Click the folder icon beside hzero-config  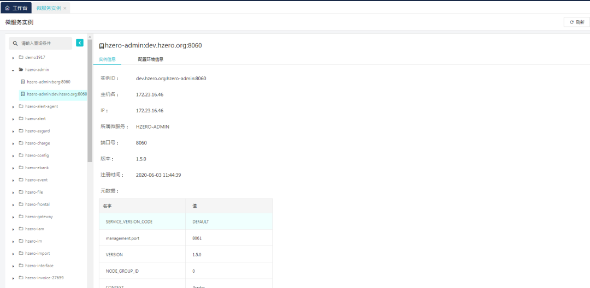tap(21, 155)
